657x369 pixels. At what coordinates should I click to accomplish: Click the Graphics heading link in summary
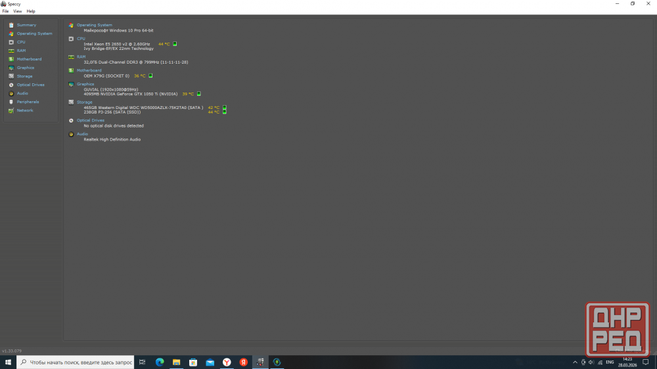pos(85,84)
